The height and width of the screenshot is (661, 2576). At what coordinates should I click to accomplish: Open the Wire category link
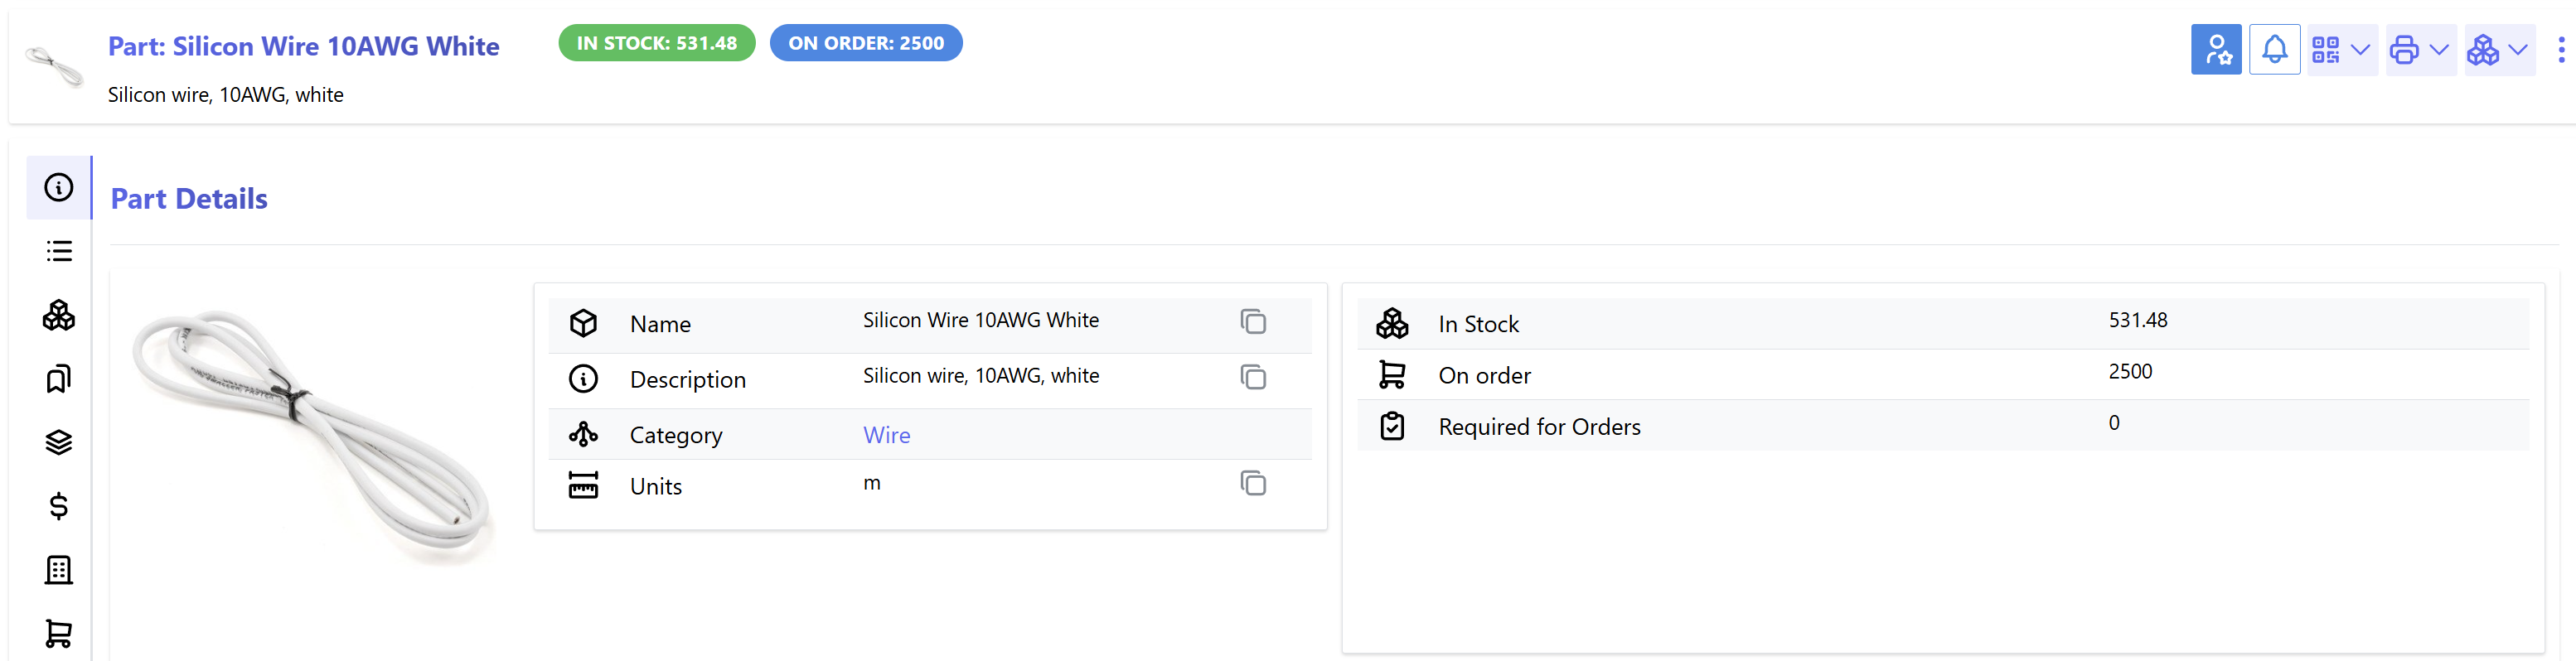[886, 435]
